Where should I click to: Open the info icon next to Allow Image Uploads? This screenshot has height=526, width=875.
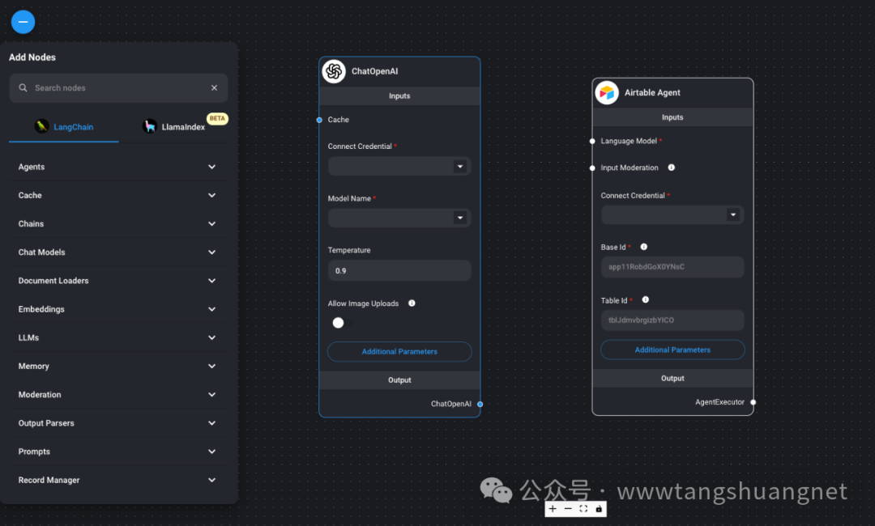point(412,303)
